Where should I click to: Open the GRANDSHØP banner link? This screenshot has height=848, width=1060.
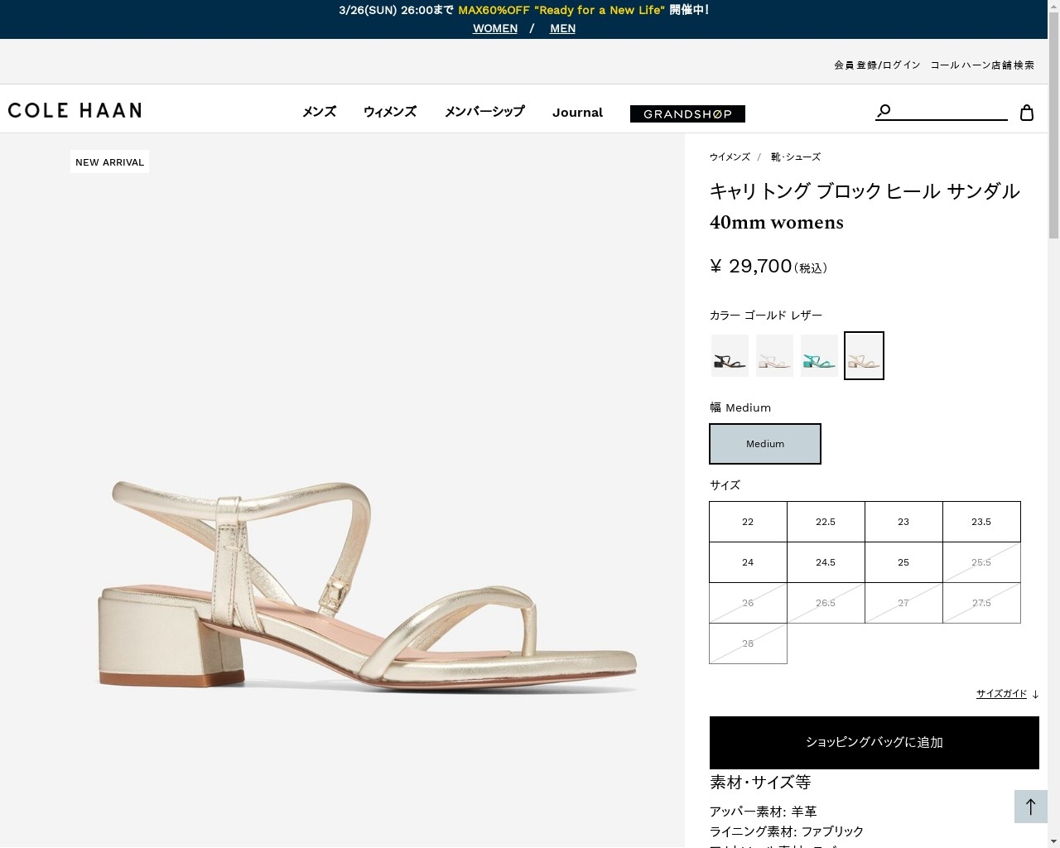pos(687,113)
